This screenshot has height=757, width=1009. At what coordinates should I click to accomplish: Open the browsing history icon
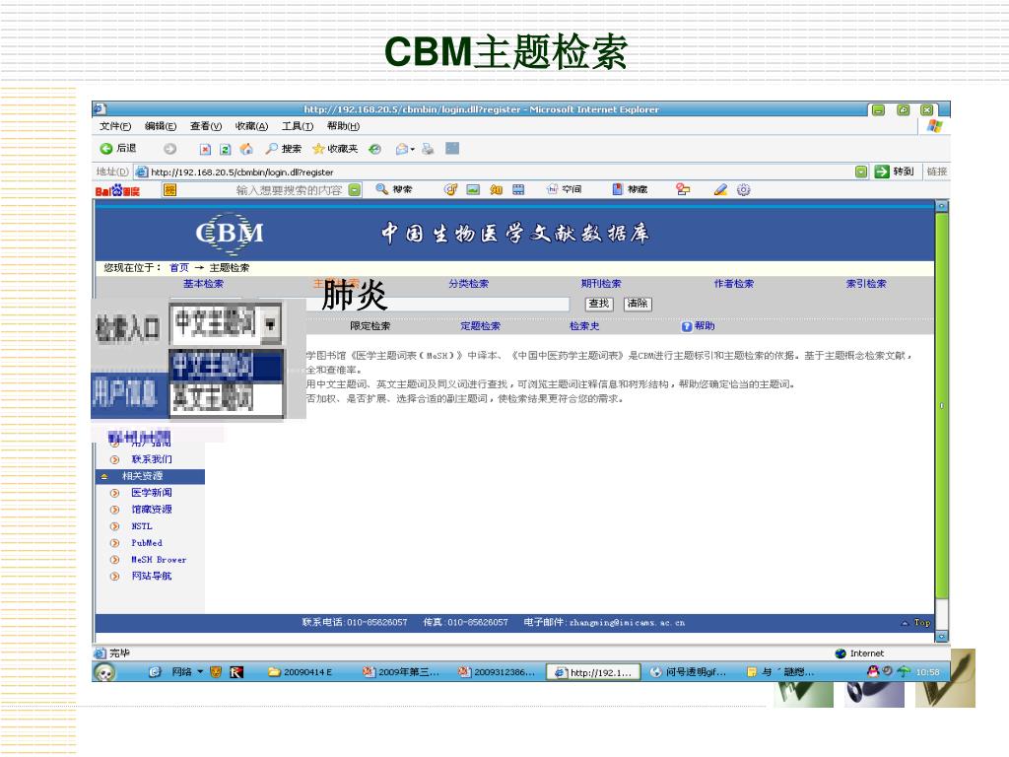(374, 150)
